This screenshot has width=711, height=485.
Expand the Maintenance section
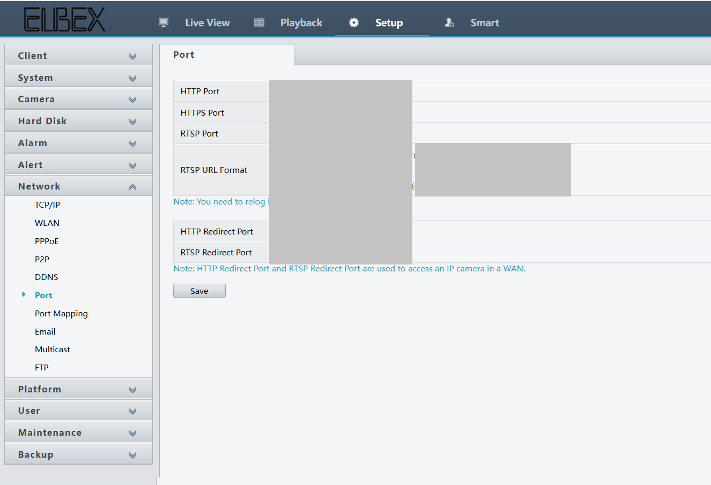click(78, 432)
